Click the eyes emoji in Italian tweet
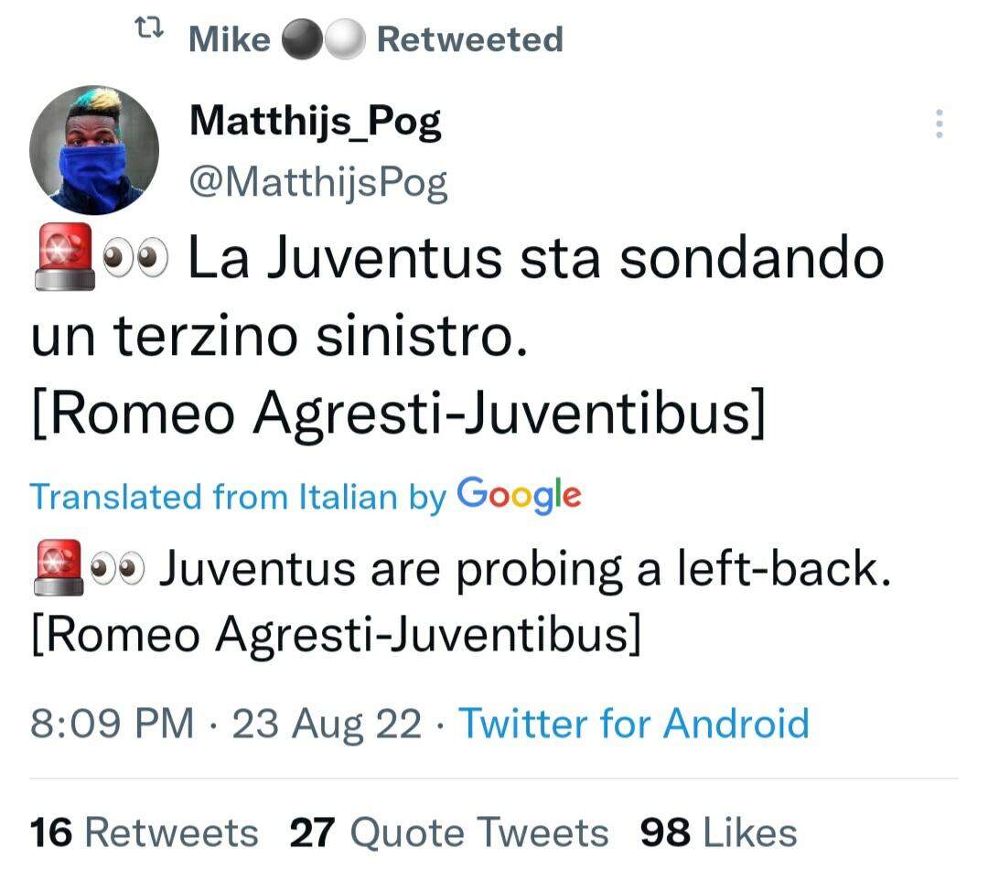The height and width of the screenshot is (881, 988). [136, 260]
